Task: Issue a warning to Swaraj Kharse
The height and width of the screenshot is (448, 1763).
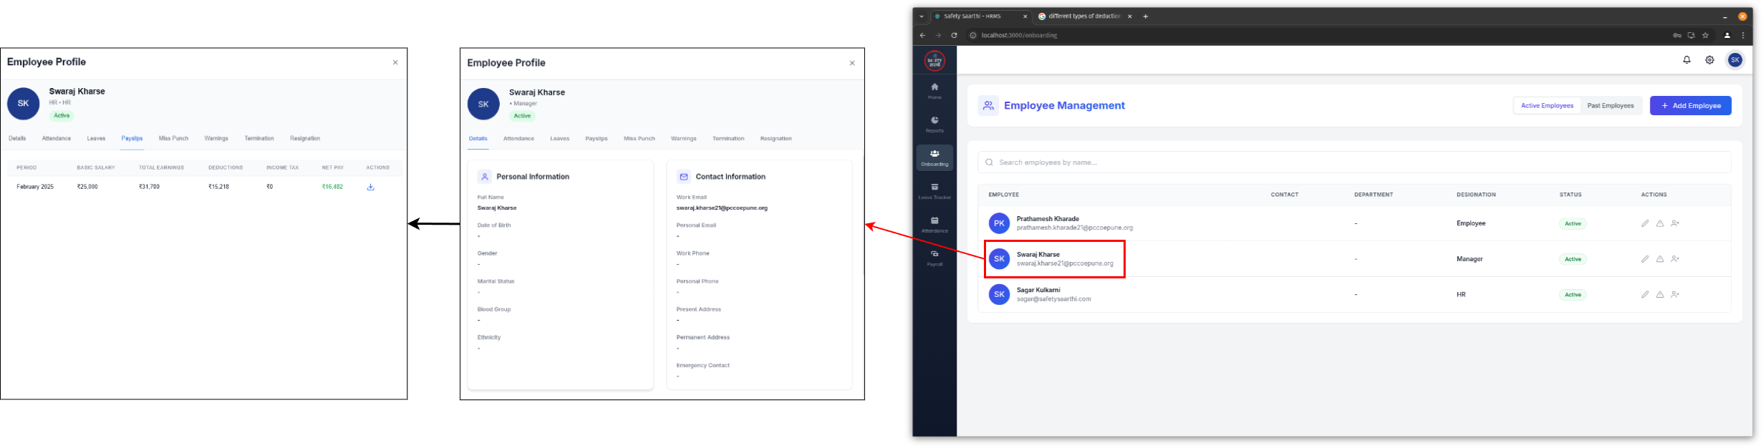Action: coord(1660,259)
